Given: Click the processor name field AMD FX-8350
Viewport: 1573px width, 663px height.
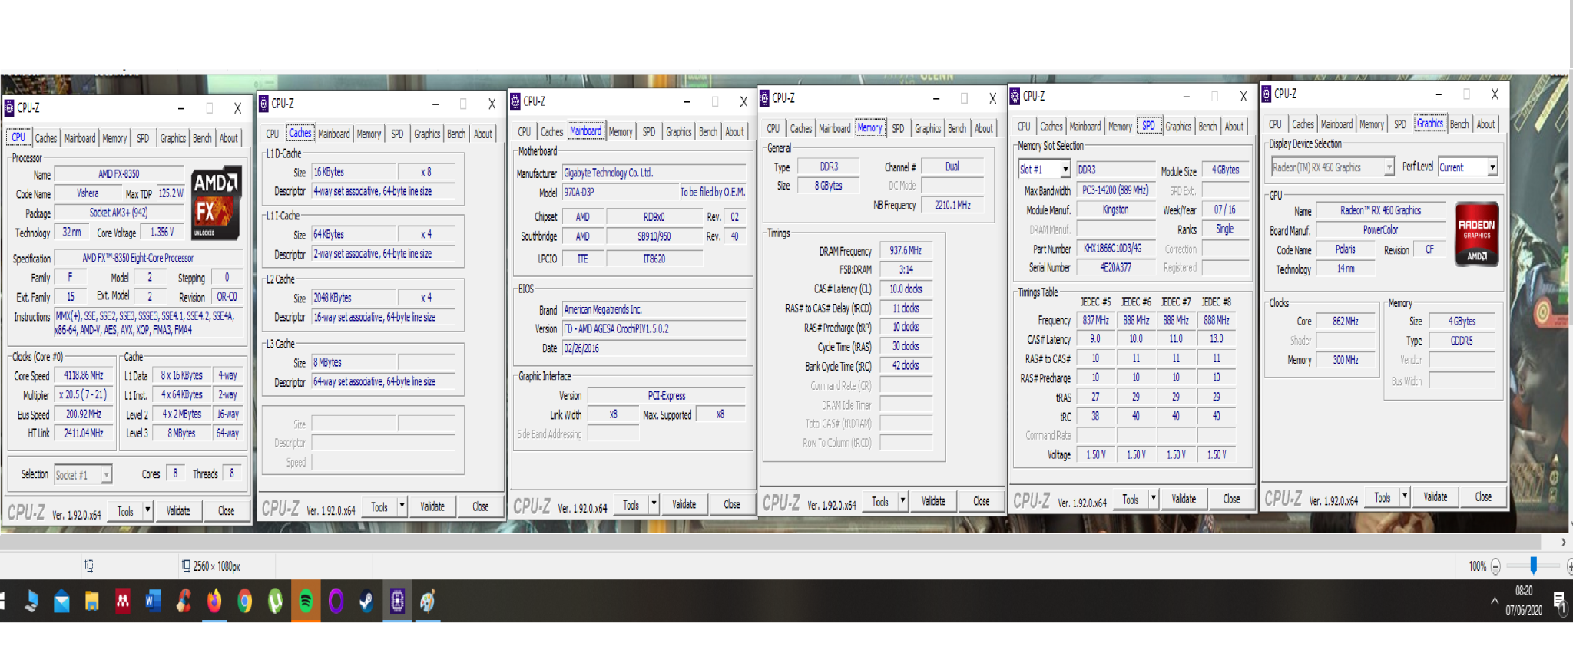Looking at the screenshot, I should coord(119,174).
